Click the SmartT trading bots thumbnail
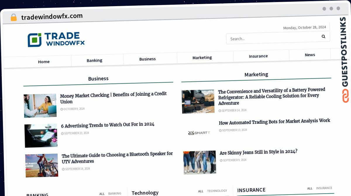Viewport: 351px width, 196px height. click(199, 133)
